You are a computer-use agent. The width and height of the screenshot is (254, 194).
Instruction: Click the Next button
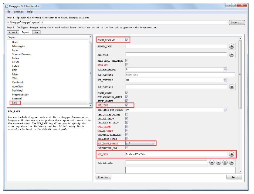pyautogui.click(x=234, y=177)
